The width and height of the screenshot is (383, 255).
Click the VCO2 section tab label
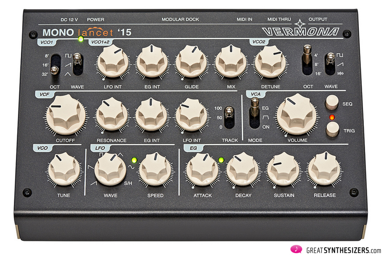click(x=259, y=42)
